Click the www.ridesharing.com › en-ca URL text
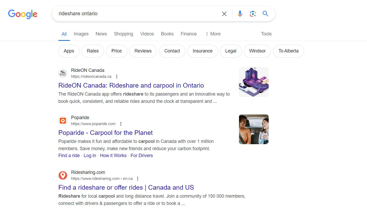This screenshot has height=216, width=367. 102,179
